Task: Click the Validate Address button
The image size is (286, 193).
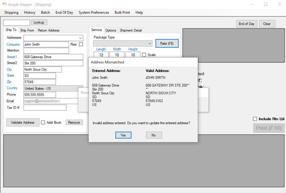Action: [x=22, y=122]
